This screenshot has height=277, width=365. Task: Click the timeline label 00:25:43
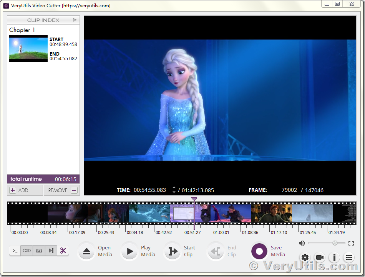click(x=106, y=232)
